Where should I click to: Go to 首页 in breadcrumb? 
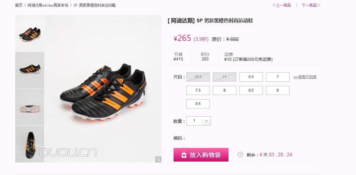point(19,5)
